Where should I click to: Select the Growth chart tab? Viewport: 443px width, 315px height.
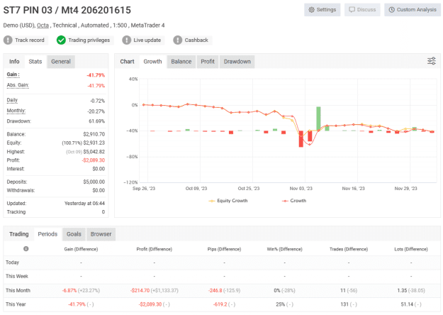152,61
